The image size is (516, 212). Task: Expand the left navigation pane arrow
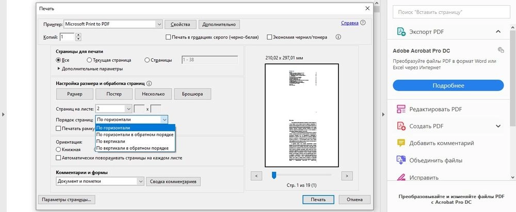click(x=3, y=114)
